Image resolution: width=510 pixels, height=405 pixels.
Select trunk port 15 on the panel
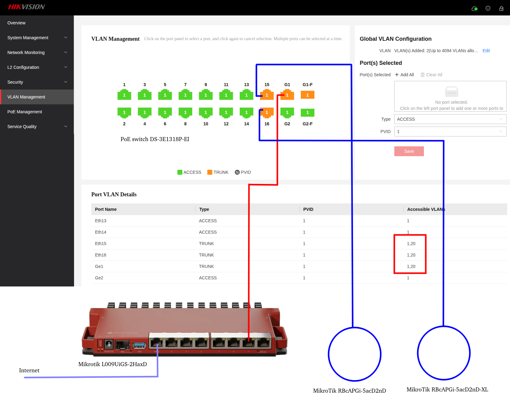coord(267,95)
